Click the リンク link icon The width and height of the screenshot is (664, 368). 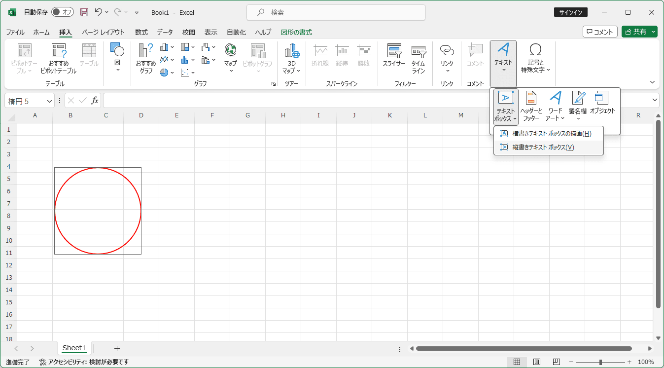click(x=447, y=59)
